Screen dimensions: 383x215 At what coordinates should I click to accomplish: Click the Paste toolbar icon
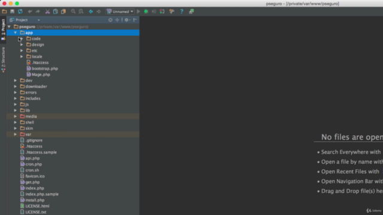[63, 11]
